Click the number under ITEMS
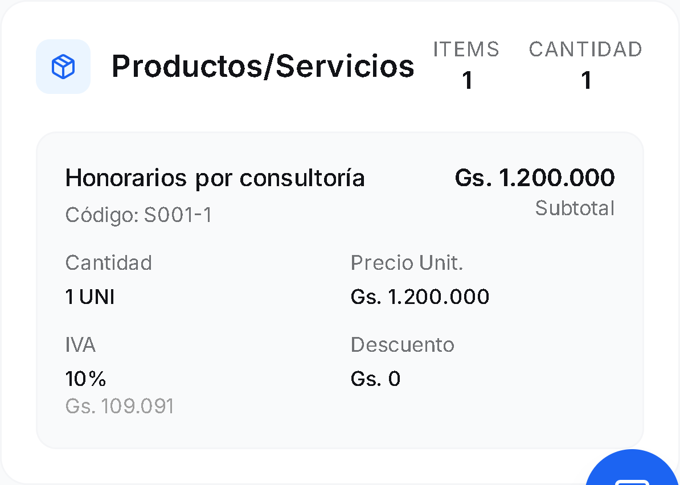The image size is (680, 485). point(467,80)
